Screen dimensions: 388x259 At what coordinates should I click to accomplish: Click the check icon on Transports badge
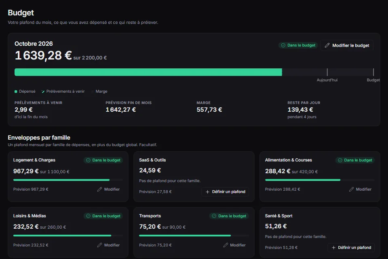point(214,216)
